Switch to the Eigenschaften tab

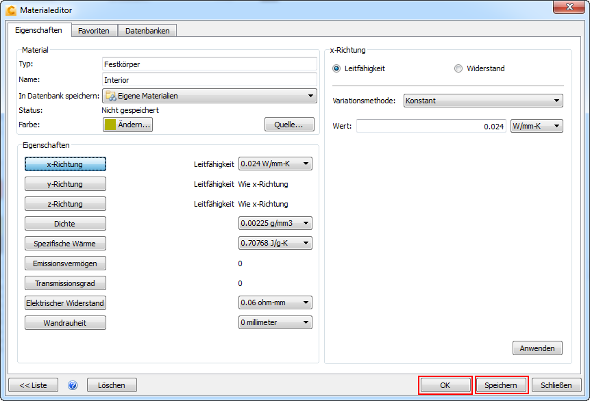39,30
